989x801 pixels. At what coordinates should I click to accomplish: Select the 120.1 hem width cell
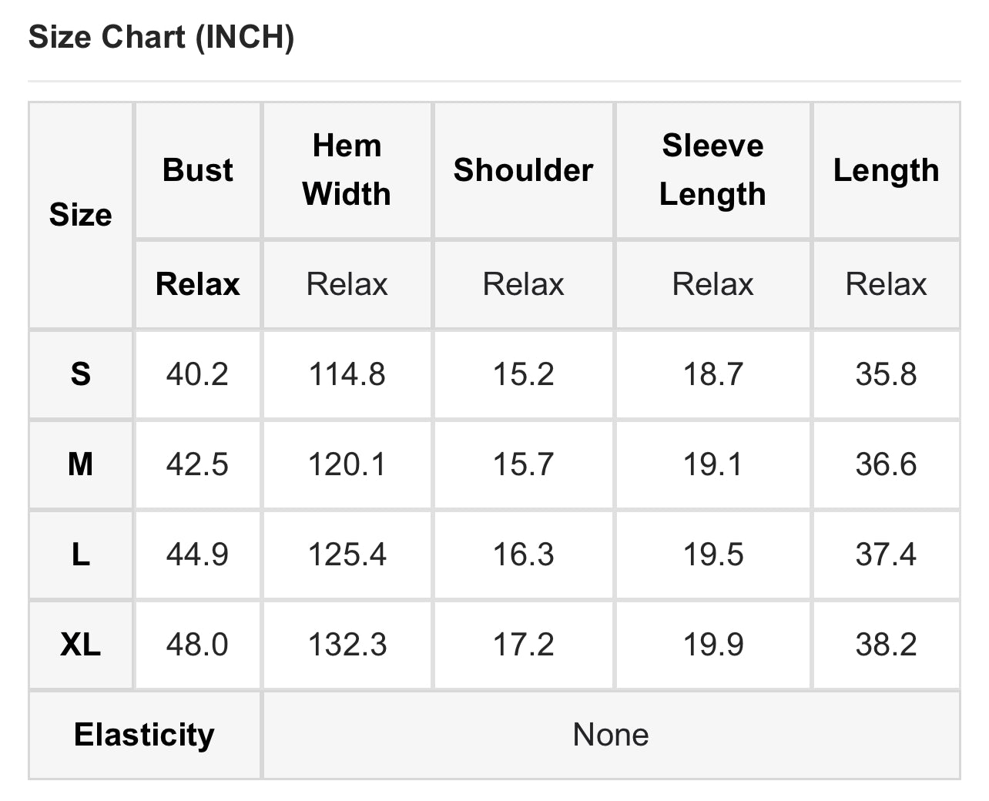(347, 464)
